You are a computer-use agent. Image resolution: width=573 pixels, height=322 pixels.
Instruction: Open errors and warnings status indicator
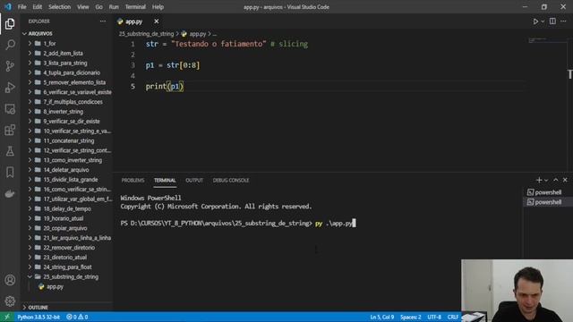[x=77, y=317]
